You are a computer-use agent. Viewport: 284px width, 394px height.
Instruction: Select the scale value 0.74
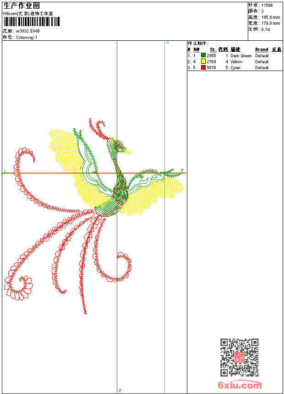(x=265, y=29)
